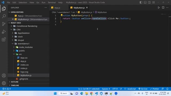Click the Run Code play icon
The height and width of the screenshot is (96, 171).
point(159,8)
